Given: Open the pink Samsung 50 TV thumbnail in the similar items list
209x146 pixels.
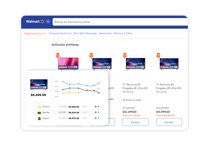Looking at the screenshot, I should coord(68,64).
